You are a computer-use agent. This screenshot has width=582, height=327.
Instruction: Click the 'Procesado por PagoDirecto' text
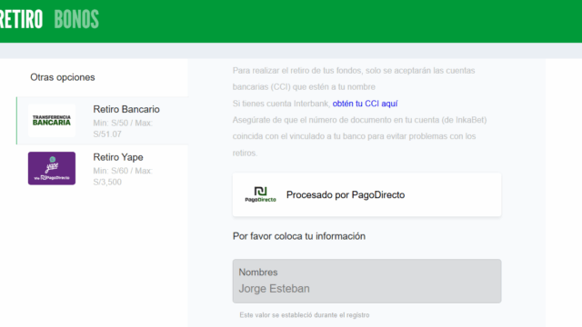[346, 194]
